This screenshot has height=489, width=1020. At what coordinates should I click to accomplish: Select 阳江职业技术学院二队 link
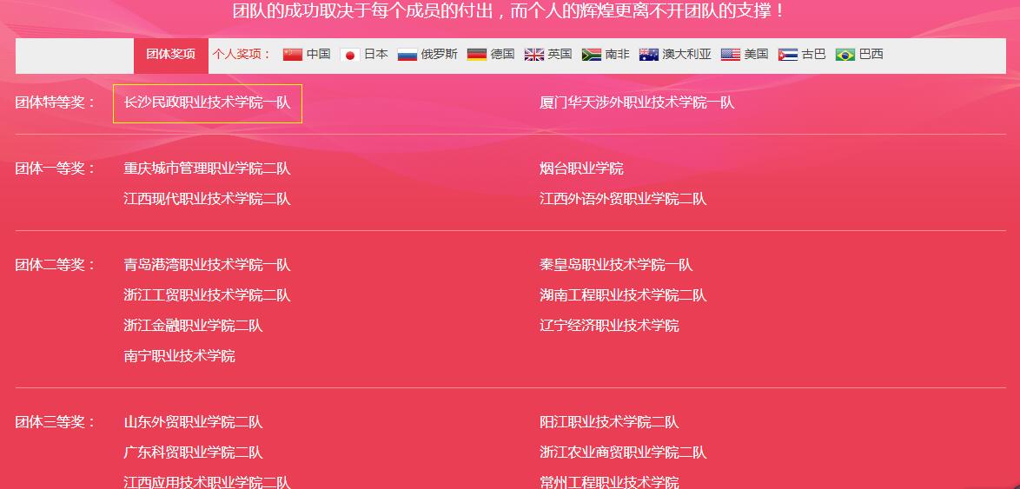(609, 422)
